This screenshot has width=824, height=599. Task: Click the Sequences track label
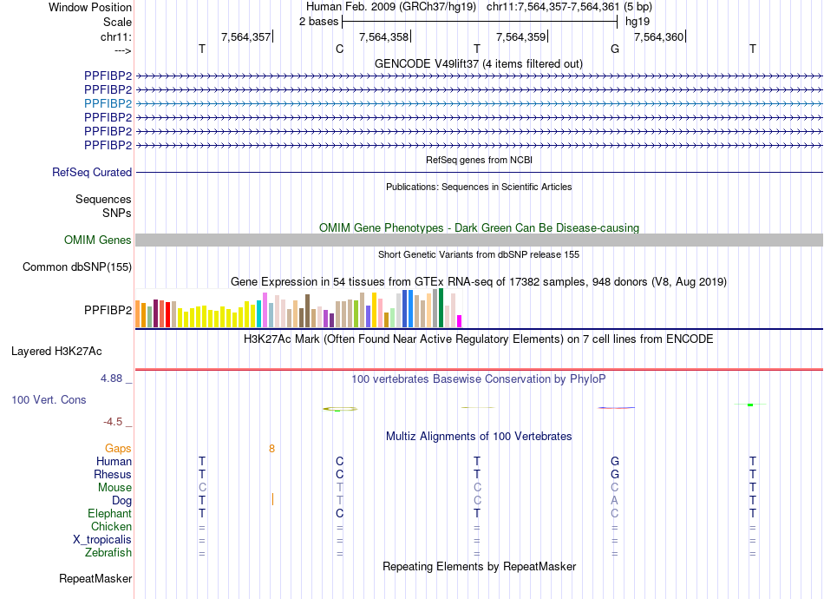[x=103, y=200]
